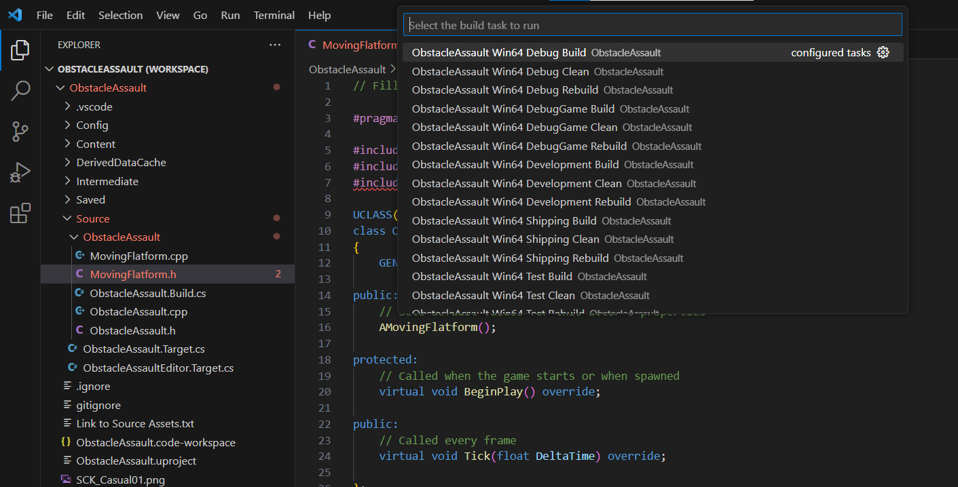Open the Source Control view icon
This screenshot has height=487, width=958.
[x=20, y=132]
